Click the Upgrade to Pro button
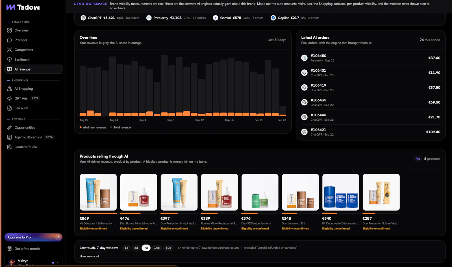The height and width of the screenshot is (267, 452). (x=33, y=237)
